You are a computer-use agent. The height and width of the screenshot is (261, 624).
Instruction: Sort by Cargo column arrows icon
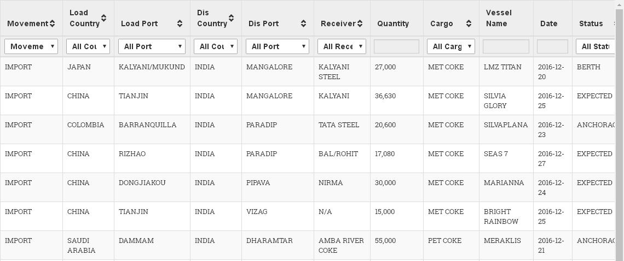click(x=469, y=23)
